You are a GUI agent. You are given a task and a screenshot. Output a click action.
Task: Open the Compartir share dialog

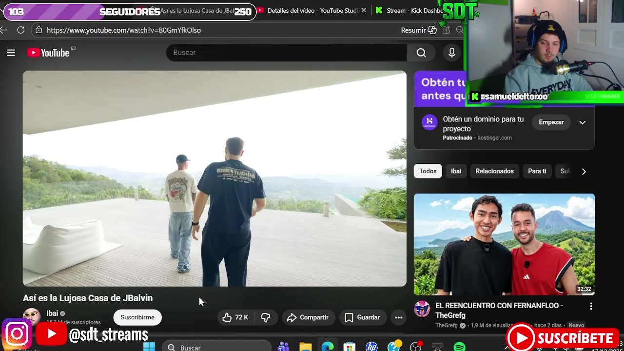click(308, 317)
